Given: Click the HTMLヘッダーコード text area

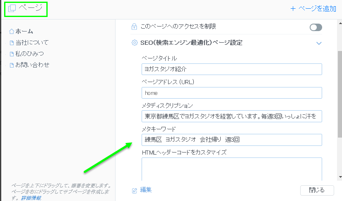Looking at the screenshot, I should point(231,169).
